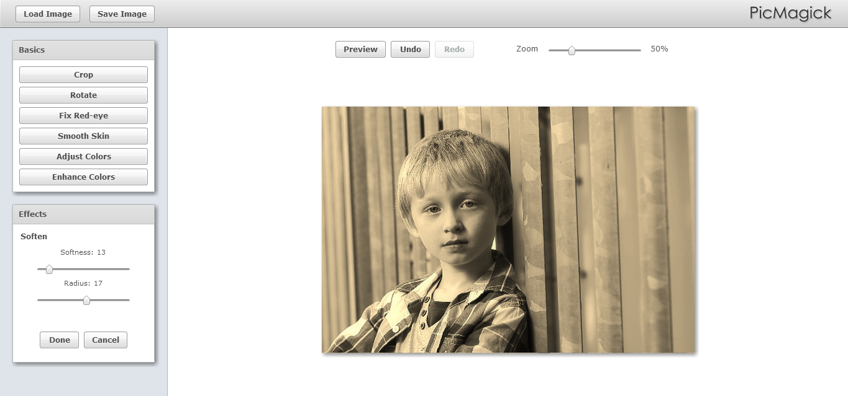
Task: Click the 50% zoom value
Action: pyautogui.click(x=659, y=48)
